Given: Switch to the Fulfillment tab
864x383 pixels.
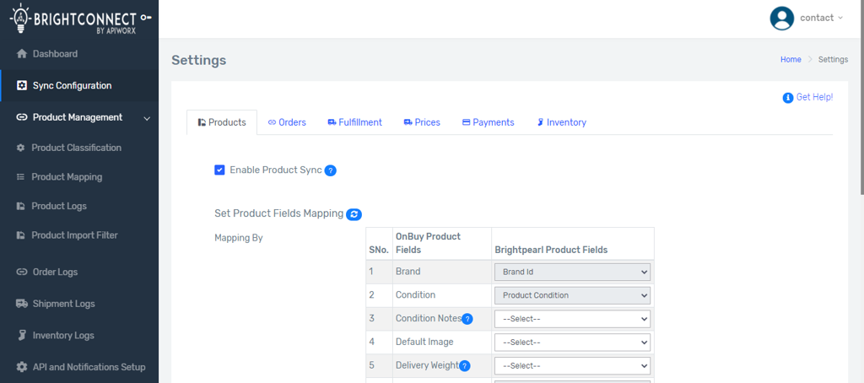Looking at the screenshot, I should [355, 122].
